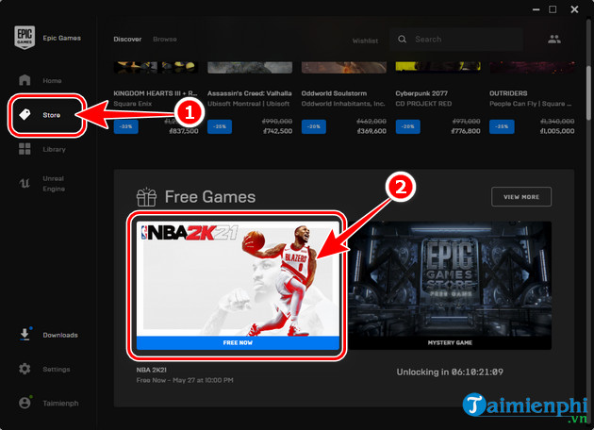Image resolution: width=594 pixels, height=430 pixels.
Task: Click the ₫742,500 price text
Action: (277, 131)
